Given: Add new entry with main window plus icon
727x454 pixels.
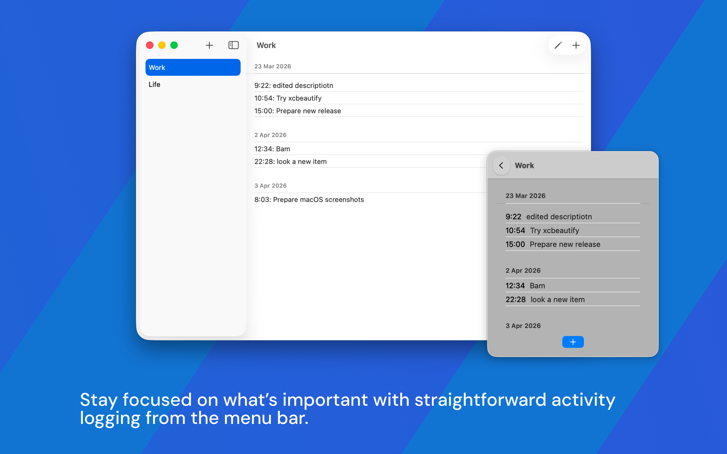Looking at the screenshot, I should coord(576,45).
